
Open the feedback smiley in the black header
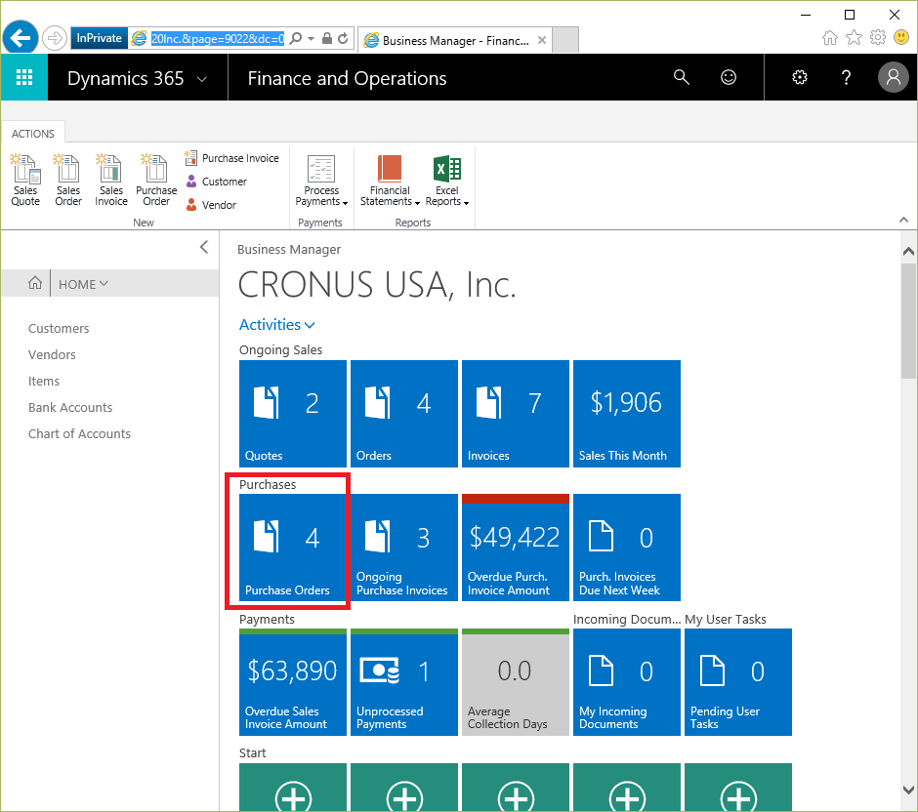click(729, 77)
